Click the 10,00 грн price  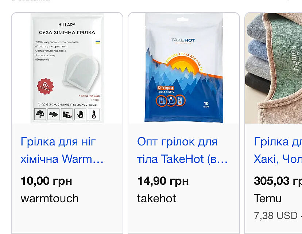pyautogui.click(x=46, y=181)
